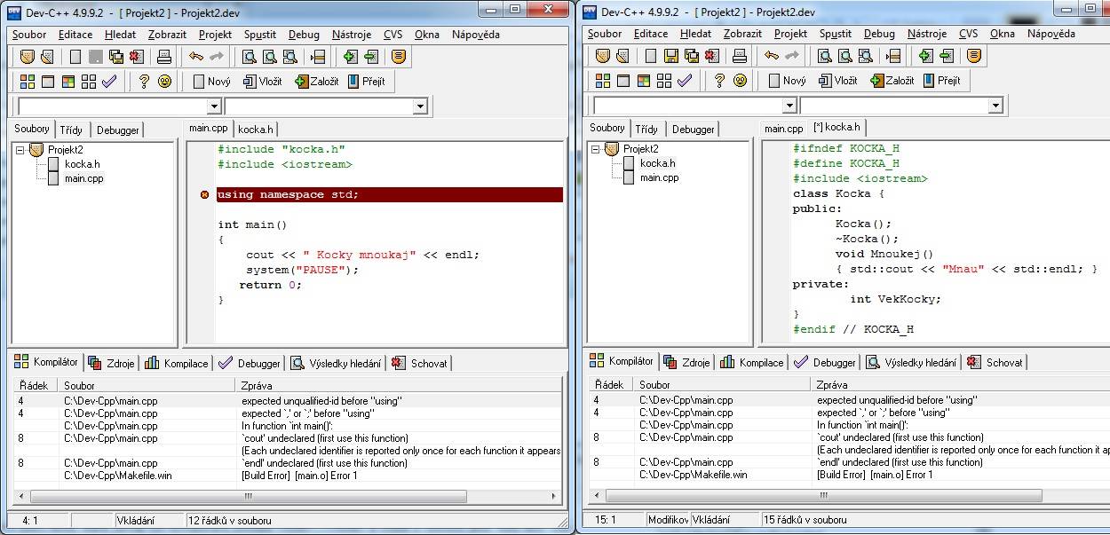Click Vložit button in left window
This screenshot has height=535, width=1110.
[263, 82]
